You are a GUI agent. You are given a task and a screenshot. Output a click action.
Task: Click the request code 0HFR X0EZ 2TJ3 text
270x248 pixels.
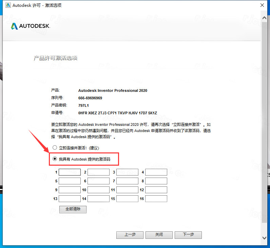[x=118, y=113]
